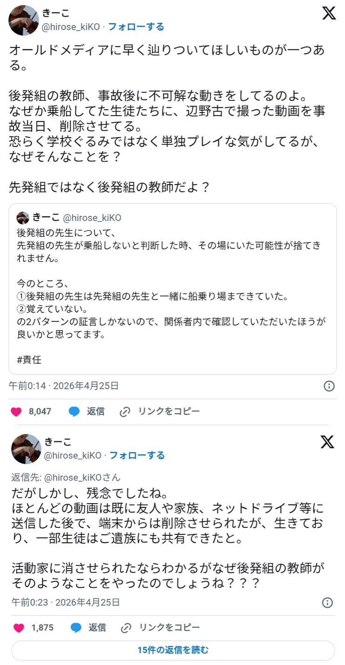Click the second tweet's copy-link chain icon

126,628
